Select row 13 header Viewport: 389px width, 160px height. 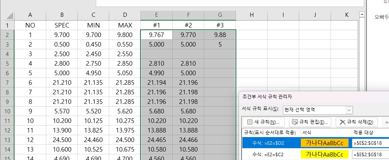coord(7,140)
